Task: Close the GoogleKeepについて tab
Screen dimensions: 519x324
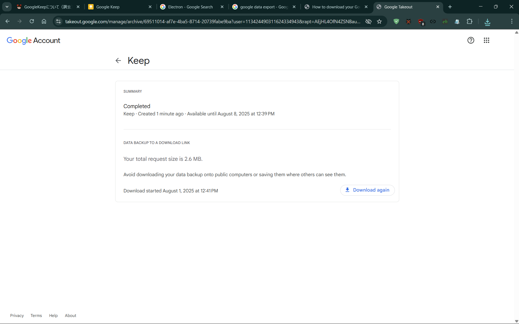Action: point(78,7)
